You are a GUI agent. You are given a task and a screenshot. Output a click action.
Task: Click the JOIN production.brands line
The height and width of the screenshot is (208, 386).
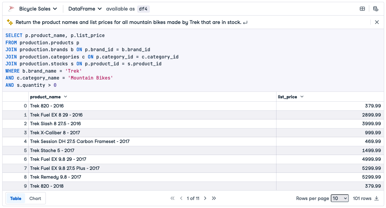tap(78, 50)
